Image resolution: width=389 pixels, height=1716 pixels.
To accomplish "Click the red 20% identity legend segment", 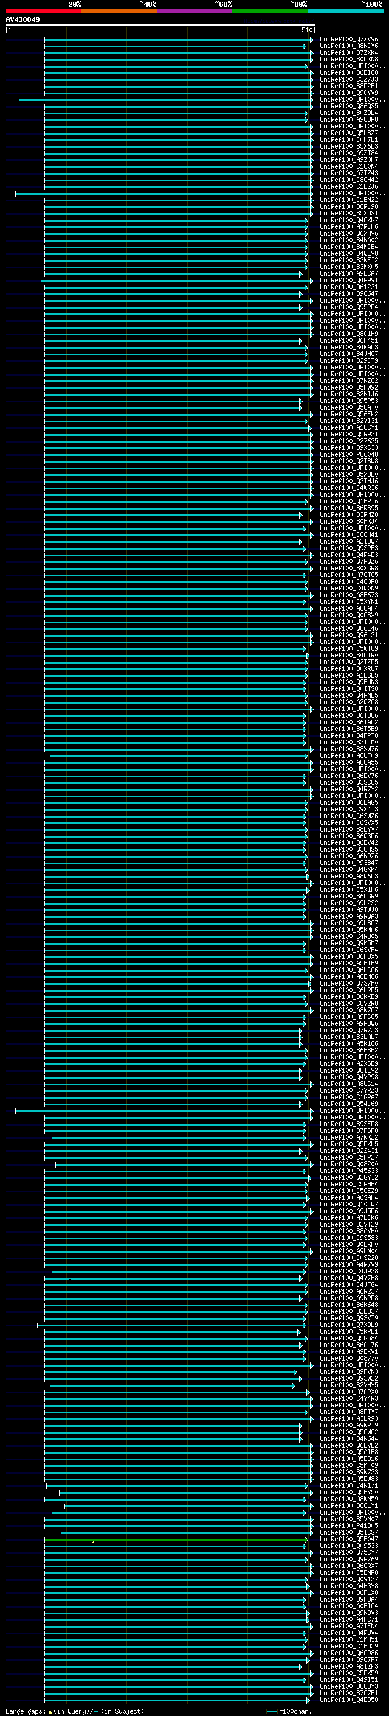I will pyautogui.click(x=43, y=11).
